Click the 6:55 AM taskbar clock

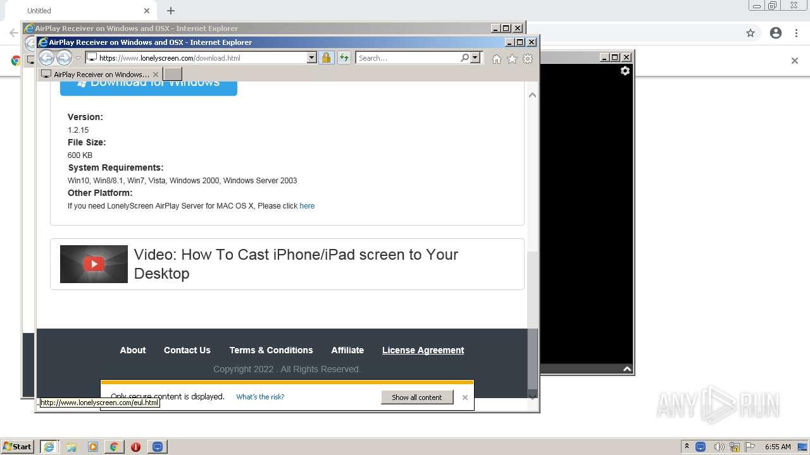[778, 447]
